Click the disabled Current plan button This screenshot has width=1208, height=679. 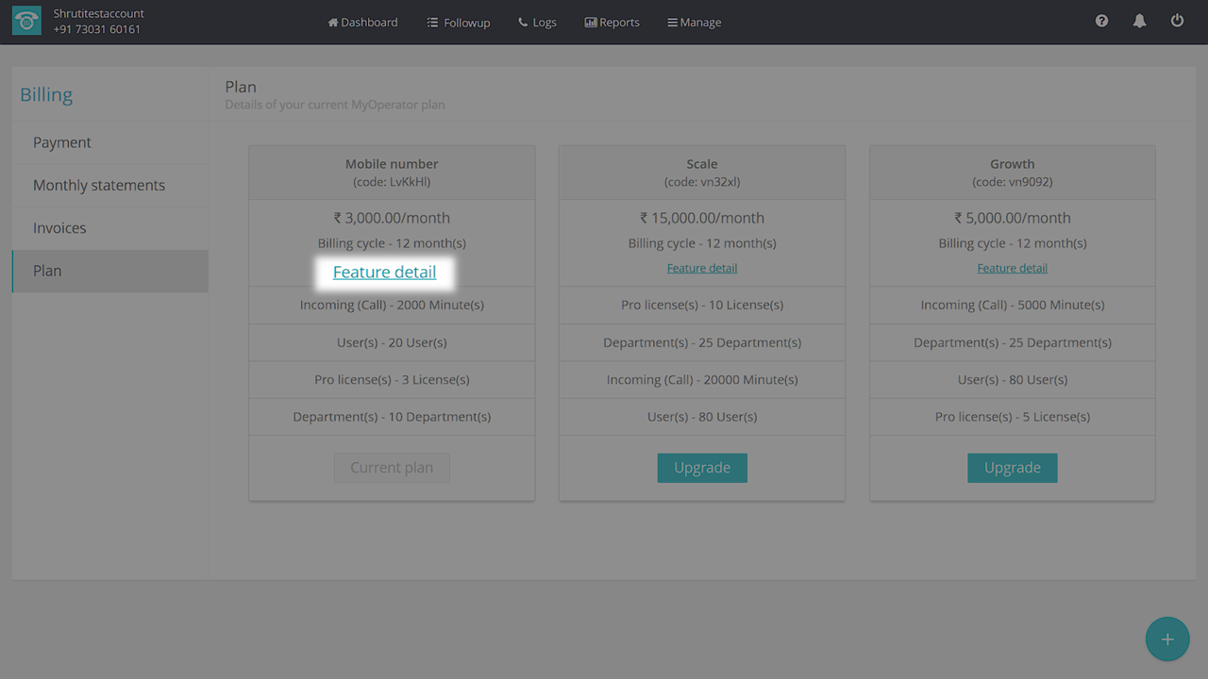(392, 468)
